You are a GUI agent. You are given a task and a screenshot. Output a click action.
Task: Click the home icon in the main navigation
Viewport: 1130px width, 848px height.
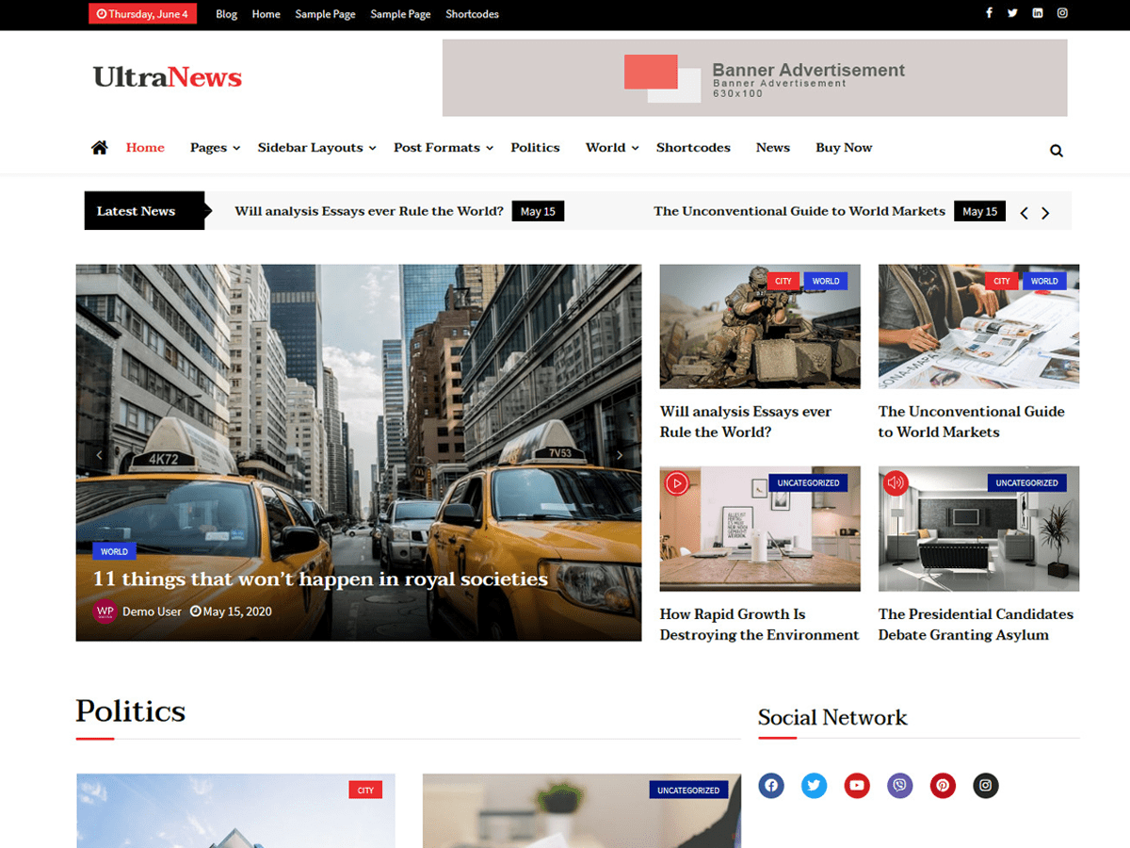(99, 147)
